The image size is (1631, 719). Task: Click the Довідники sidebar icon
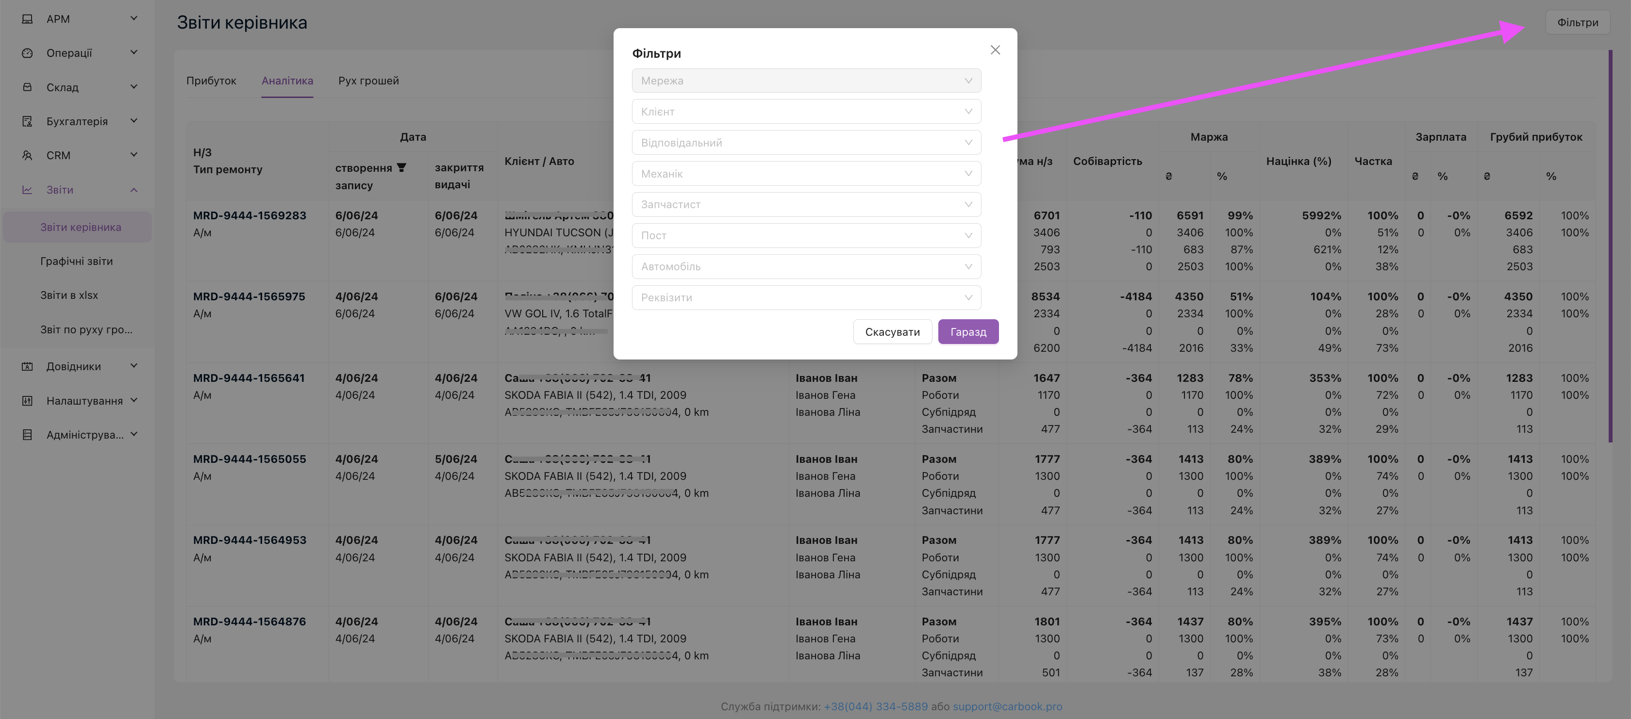[27, 366]
